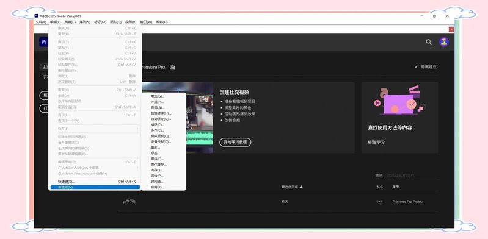
Task: Click the 类型 column header
Action: (x=396, y=187)
